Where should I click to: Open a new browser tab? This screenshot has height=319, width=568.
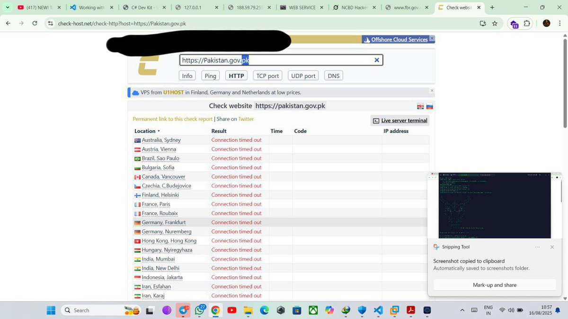pos(492,8)
